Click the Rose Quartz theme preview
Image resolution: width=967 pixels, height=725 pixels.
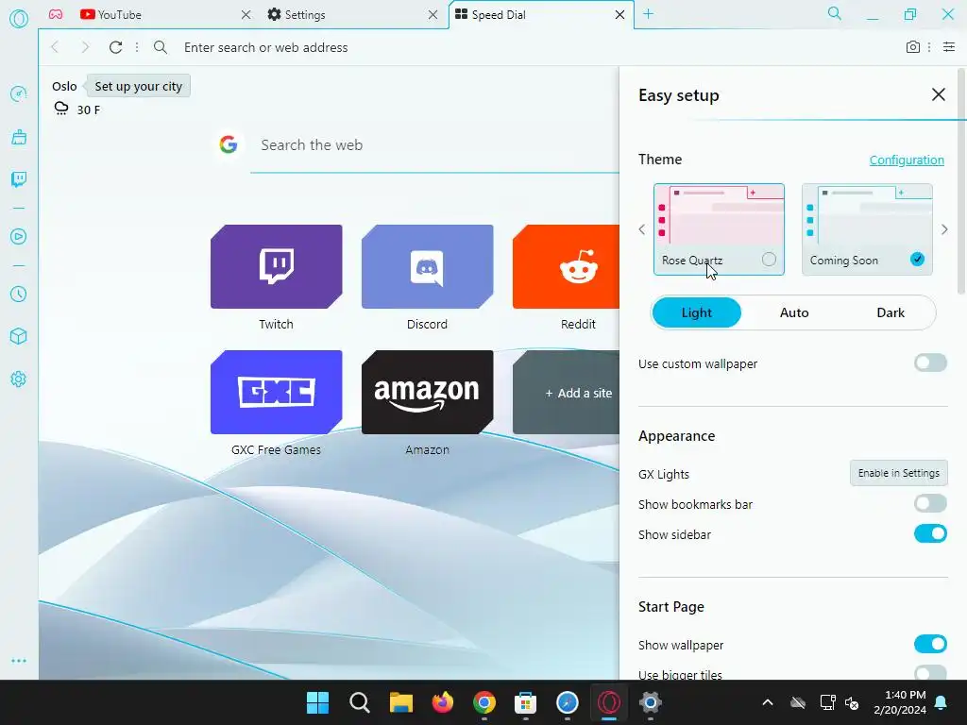719,229
